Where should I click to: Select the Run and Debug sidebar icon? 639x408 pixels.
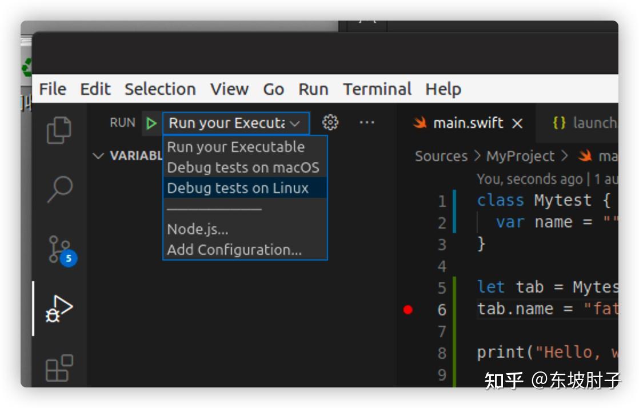click(x=60, y=309)
